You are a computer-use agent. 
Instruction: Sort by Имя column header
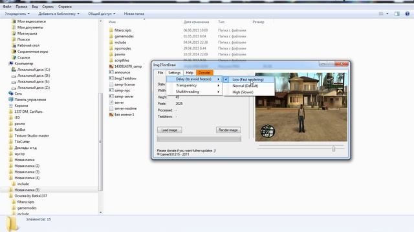[112, 22]
